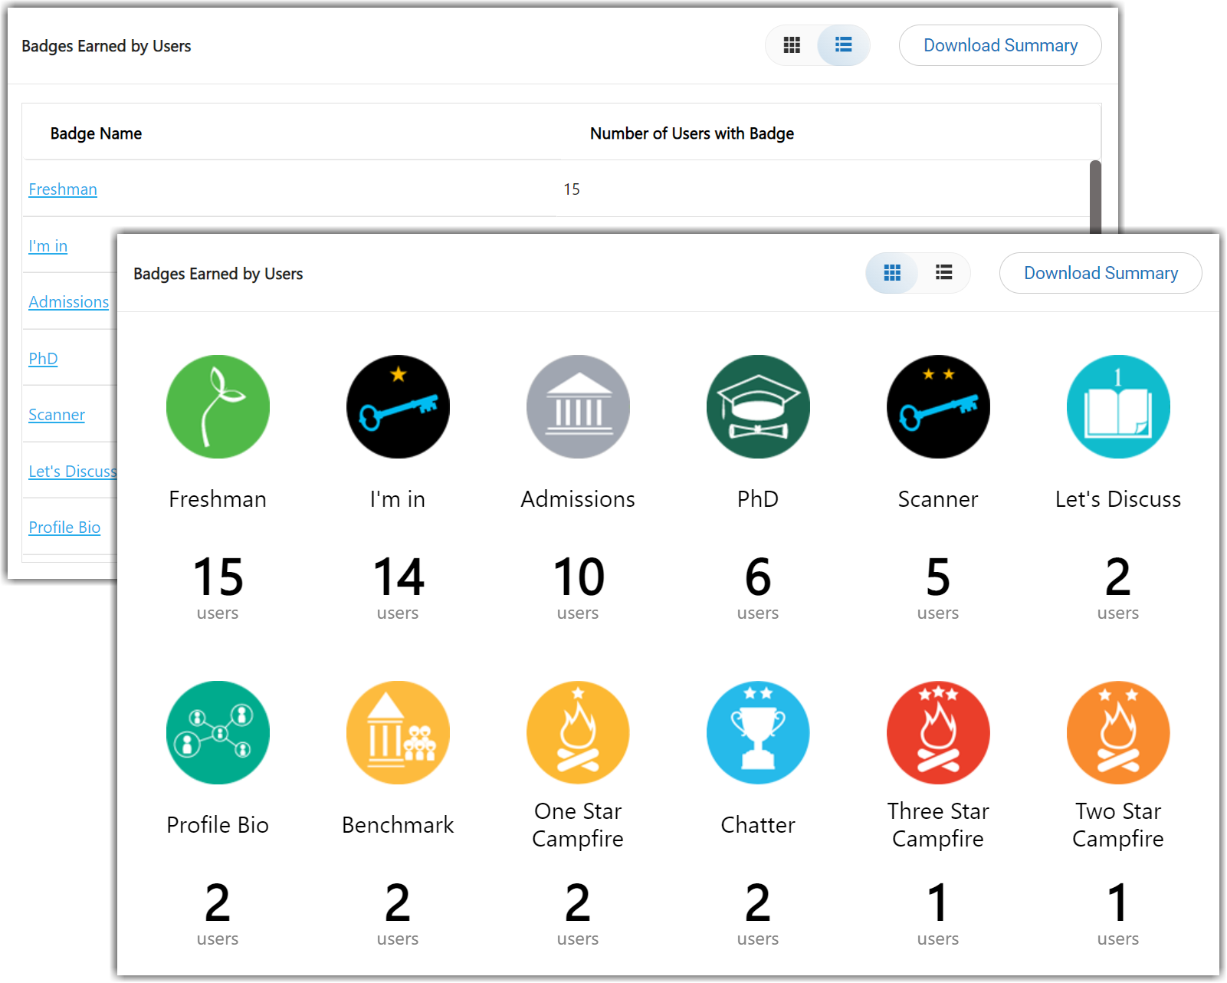Click Download Summary in the front panel
This screenshot has width=1227, height=983.
[1101, 273]
